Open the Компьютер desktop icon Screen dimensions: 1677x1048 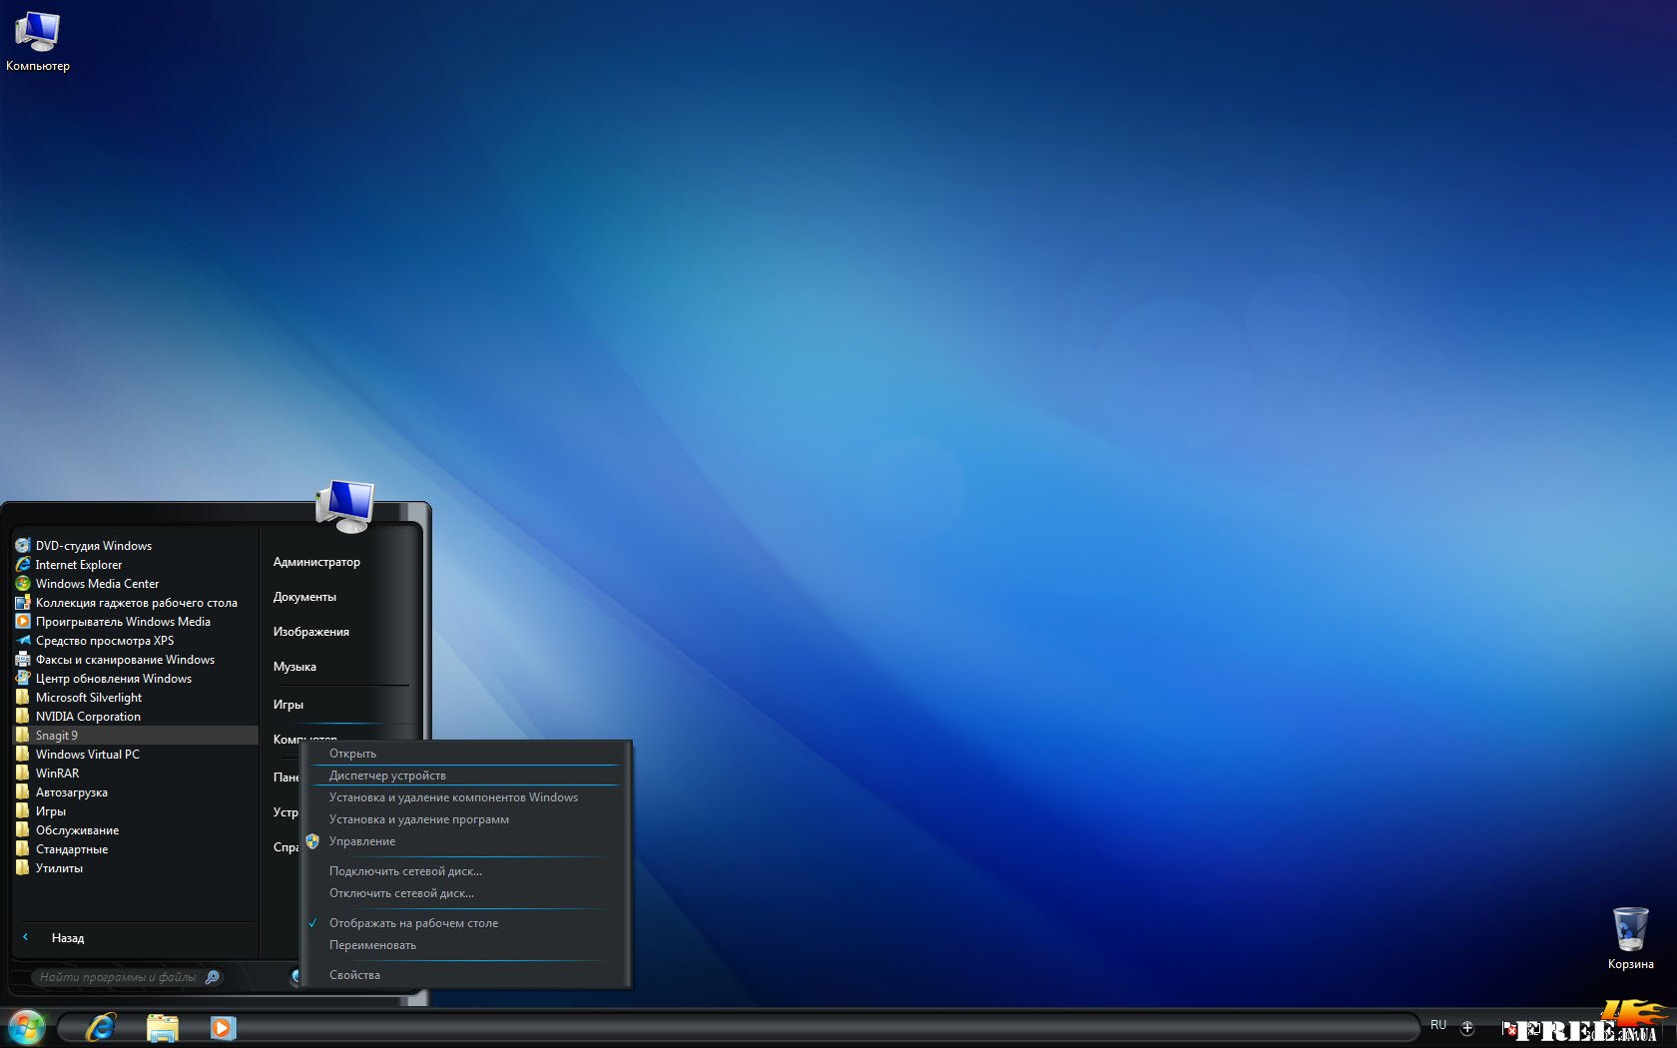tap(37, 42)
